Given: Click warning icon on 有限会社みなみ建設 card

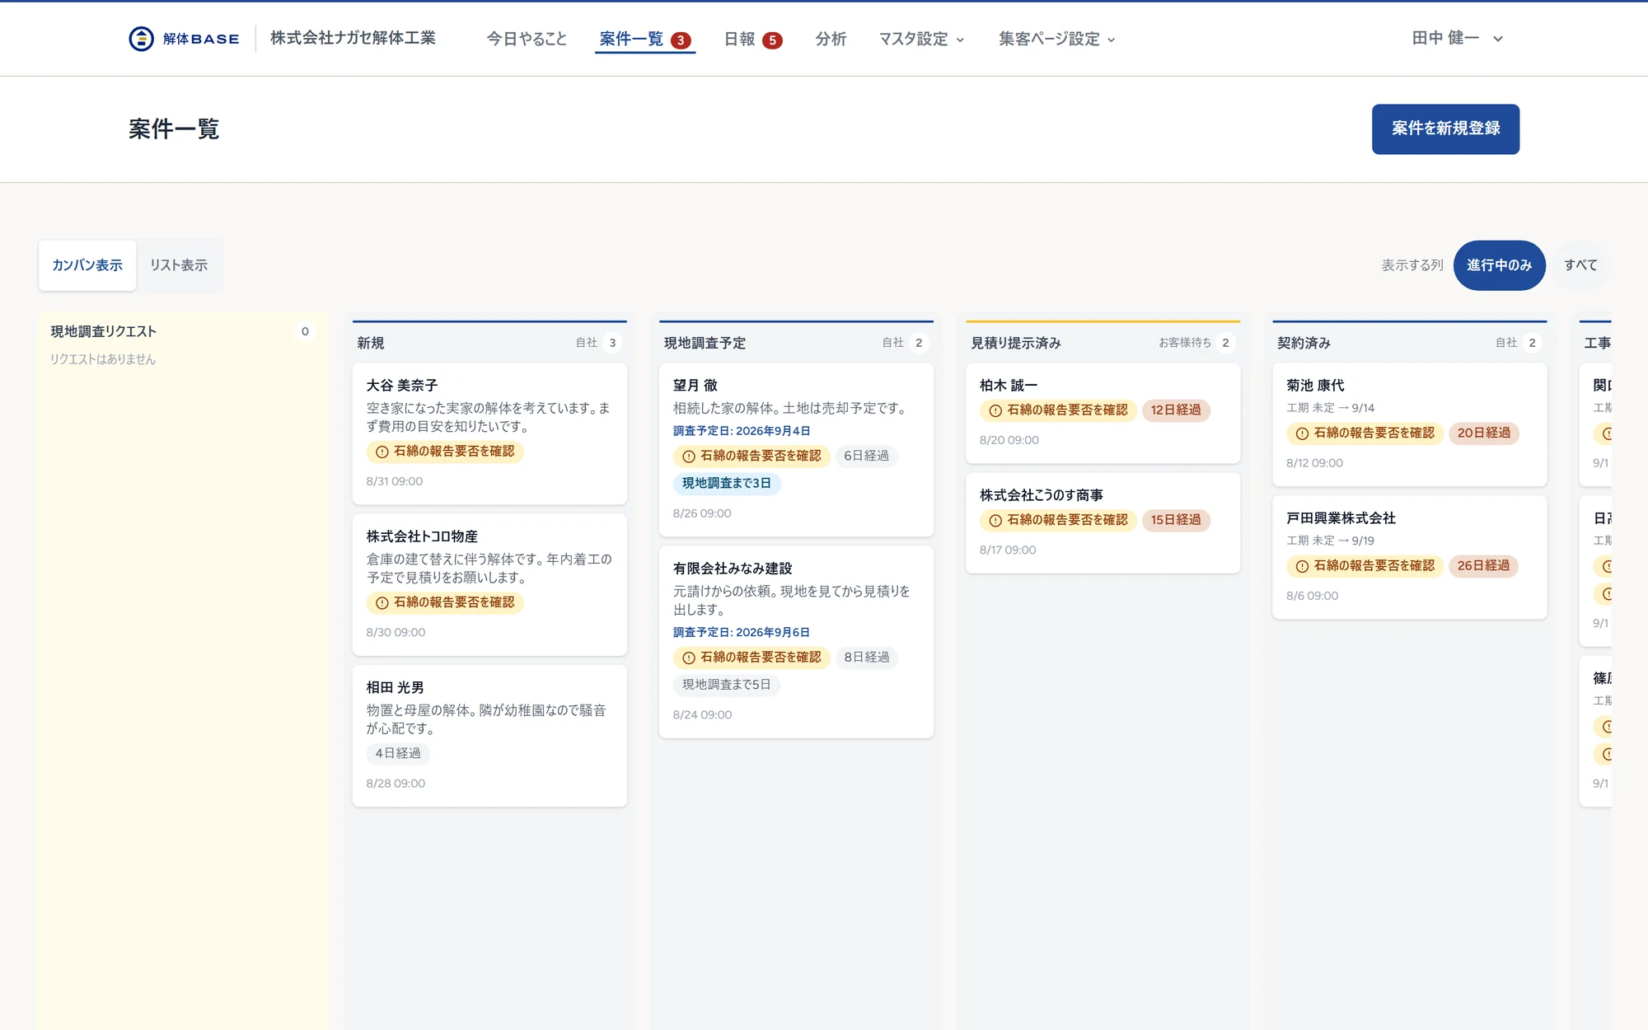Looking at the screenshot, I should (x=689, y=658).
